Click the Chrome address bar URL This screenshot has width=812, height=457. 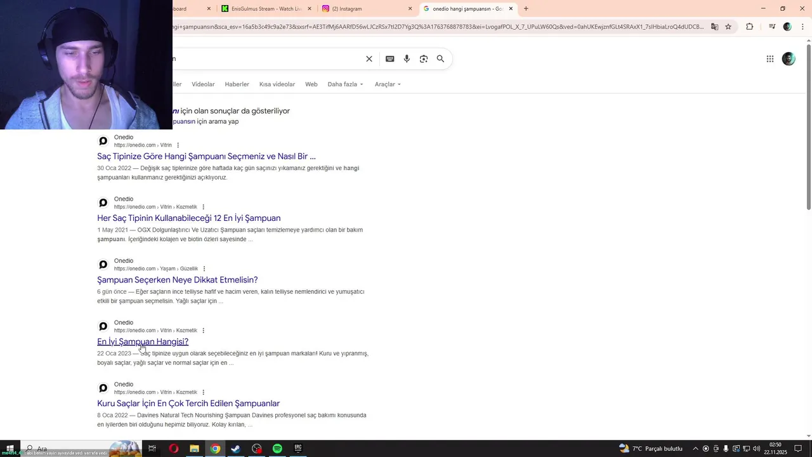438,27
